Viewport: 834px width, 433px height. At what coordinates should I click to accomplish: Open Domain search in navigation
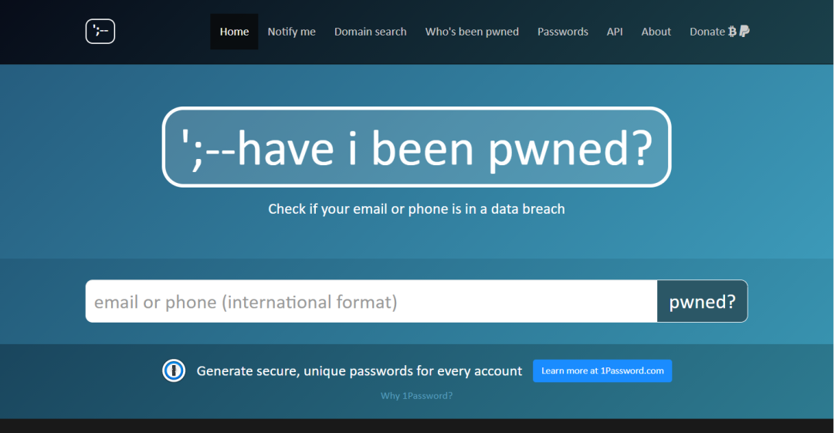tap(370, 32)
